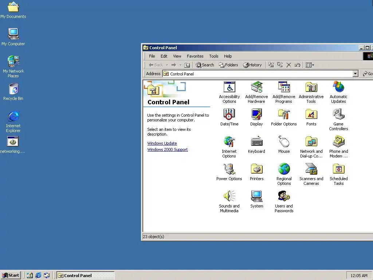This screenshot has height=280, width=373.
Task: Open Power Options applet
Action: click(x=229, y=172)
